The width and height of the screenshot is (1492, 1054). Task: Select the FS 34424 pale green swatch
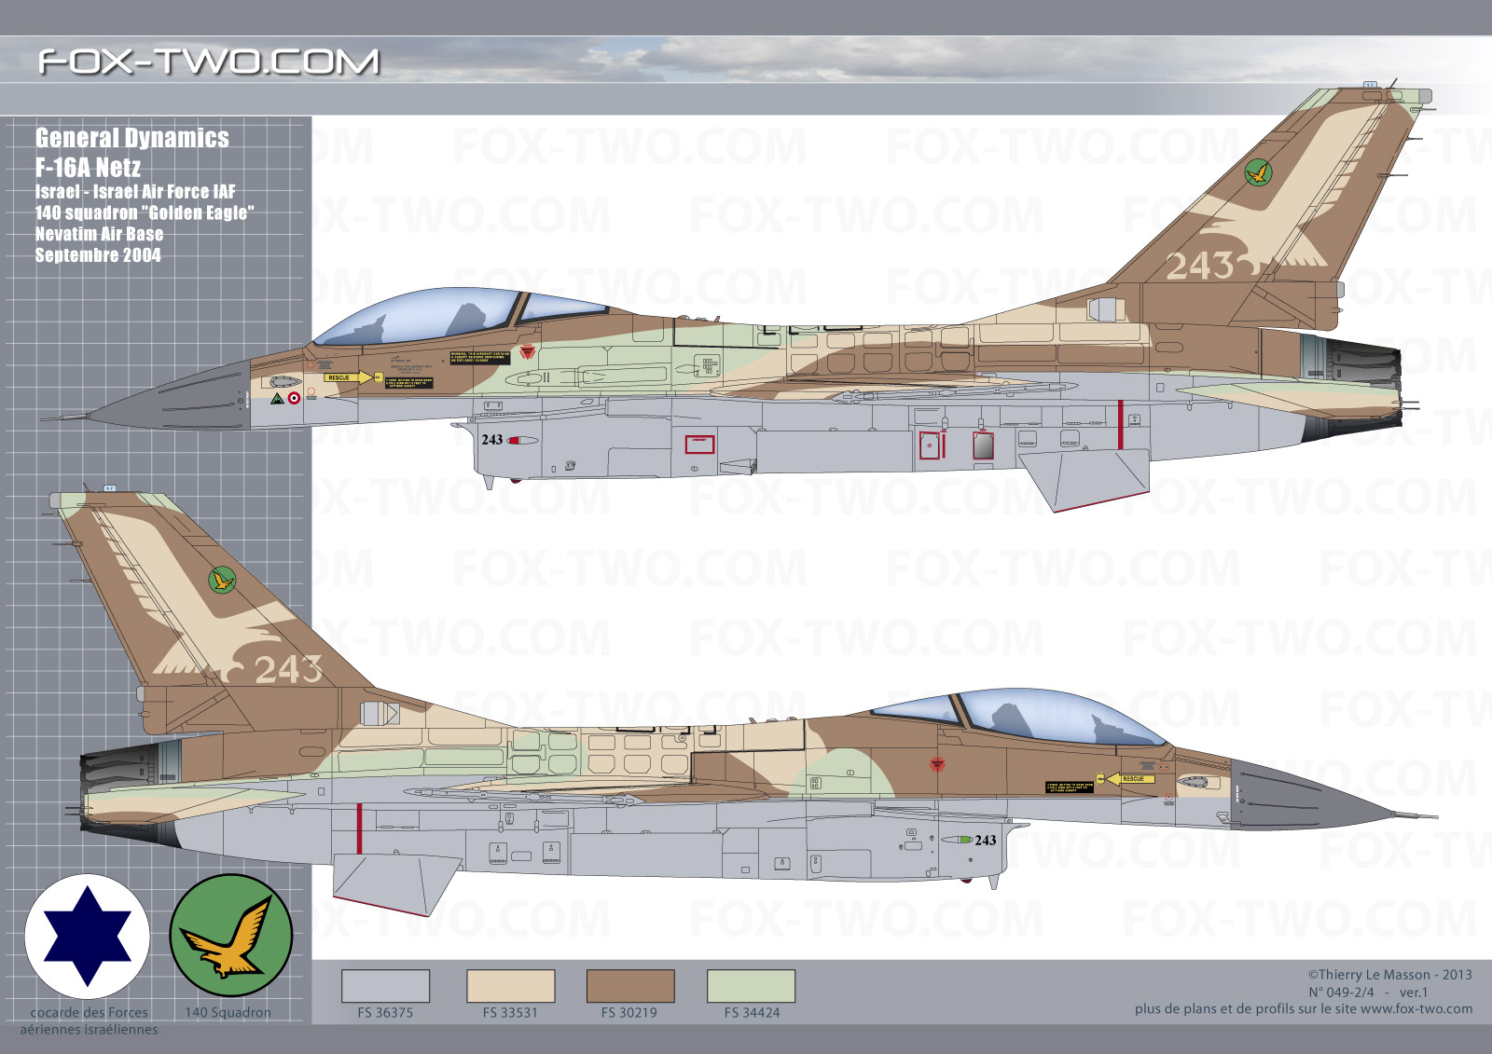click(751, 986)
